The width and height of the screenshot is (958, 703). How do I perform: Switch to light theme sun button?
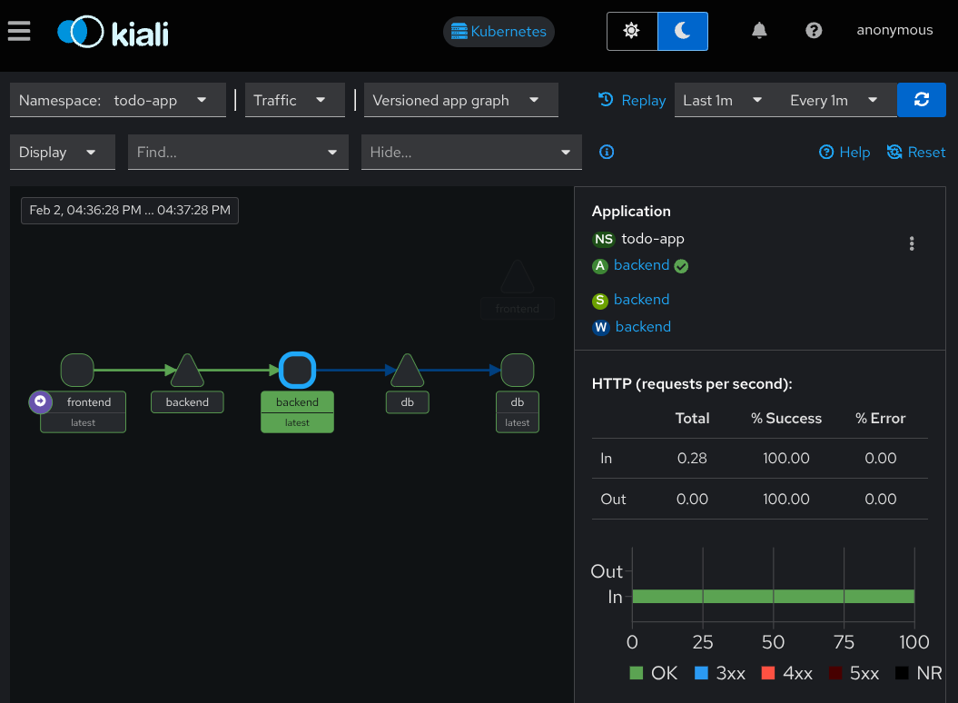[x=632, y=31]
